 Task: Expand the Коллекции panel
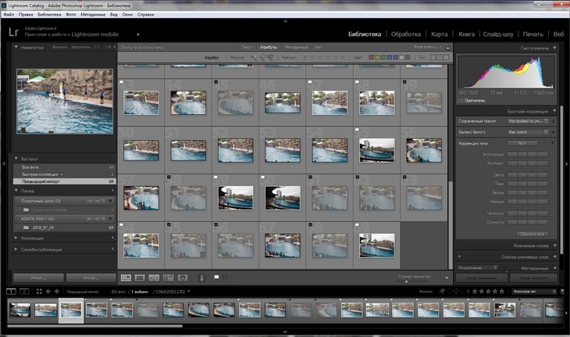16,238
